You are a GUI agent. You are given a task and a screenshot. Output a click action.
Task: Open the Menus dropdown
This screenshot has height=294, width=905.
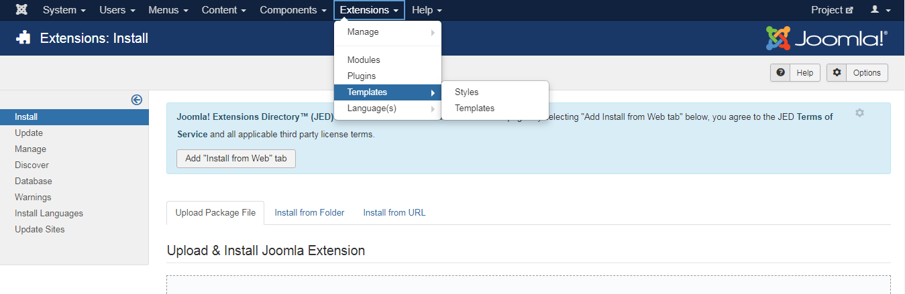(x=168, y=10)
